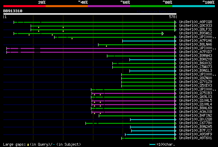The height and width of the screenshot is (147, 218).
Task: Click the UniRef100_A3AJX8 label
Action: 196,112
